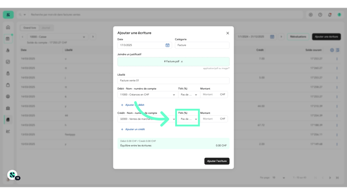Screen dimensions: 347x195
Task: Click the Date column header in table
Action: (24, 50)
